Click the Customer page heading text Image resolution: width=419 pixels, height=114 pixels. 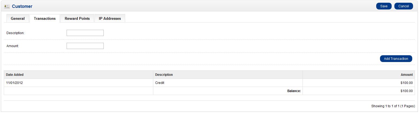(x=22, y=6)
